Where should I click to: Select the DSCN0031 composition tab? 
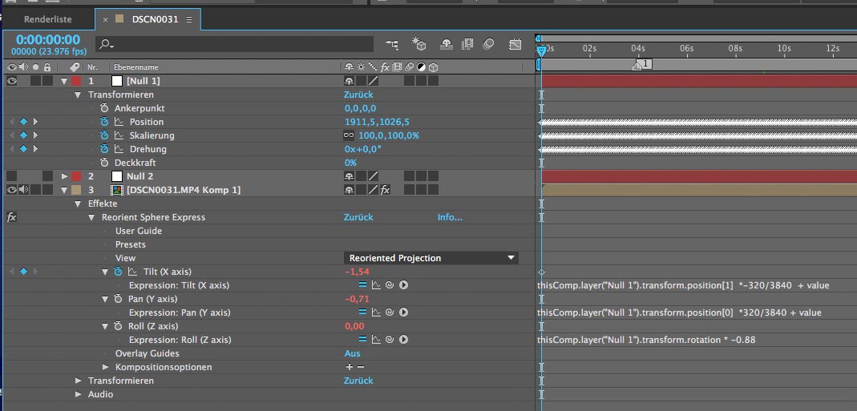(x=156, y=19)
